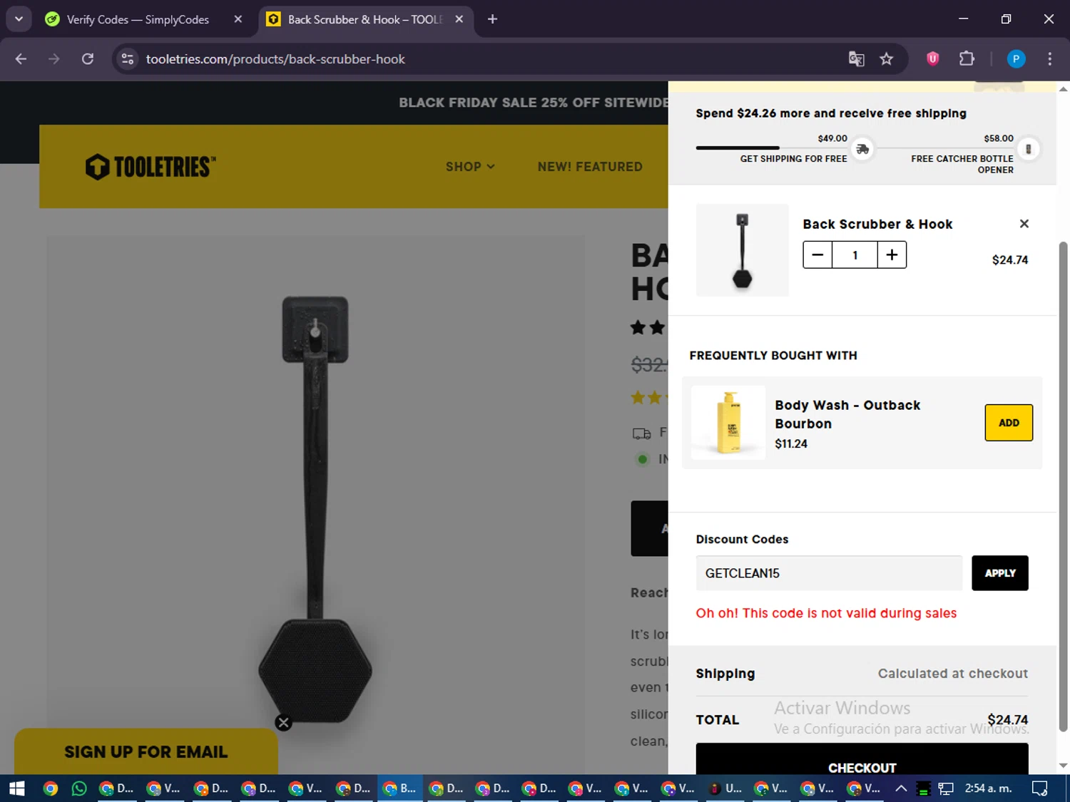Click the free shipping progress bar
The image size is (1070, 802).
coord(773,148)
